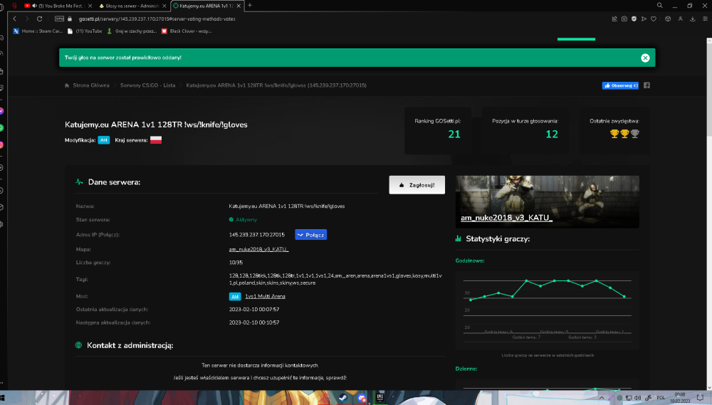Viewport: 712px width, 405px height.
Task: Click the heart bookmark icon
Action: pyautogui.click(x=654, y=19)
